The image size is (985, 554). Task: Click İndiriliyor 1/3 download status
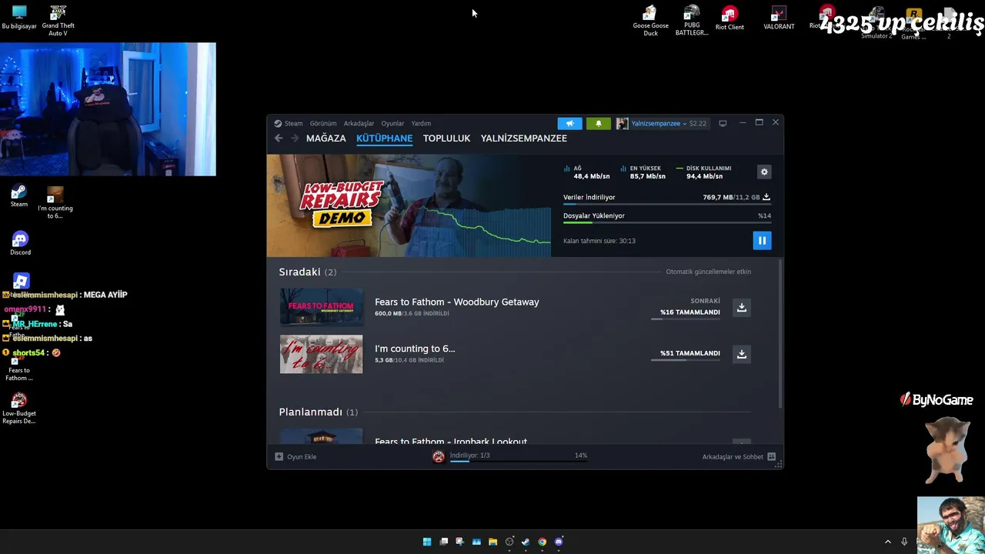click(469, 456)
